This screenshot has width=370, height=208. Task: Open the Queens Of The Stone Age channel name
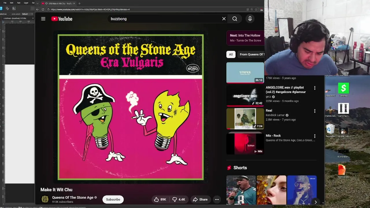73,198
